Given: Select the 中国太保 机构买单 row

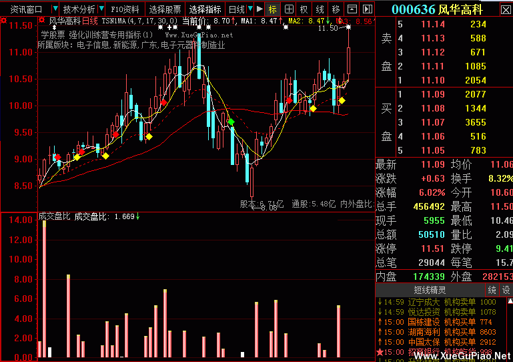Looking at the screenshot, I should coord(437,342).
